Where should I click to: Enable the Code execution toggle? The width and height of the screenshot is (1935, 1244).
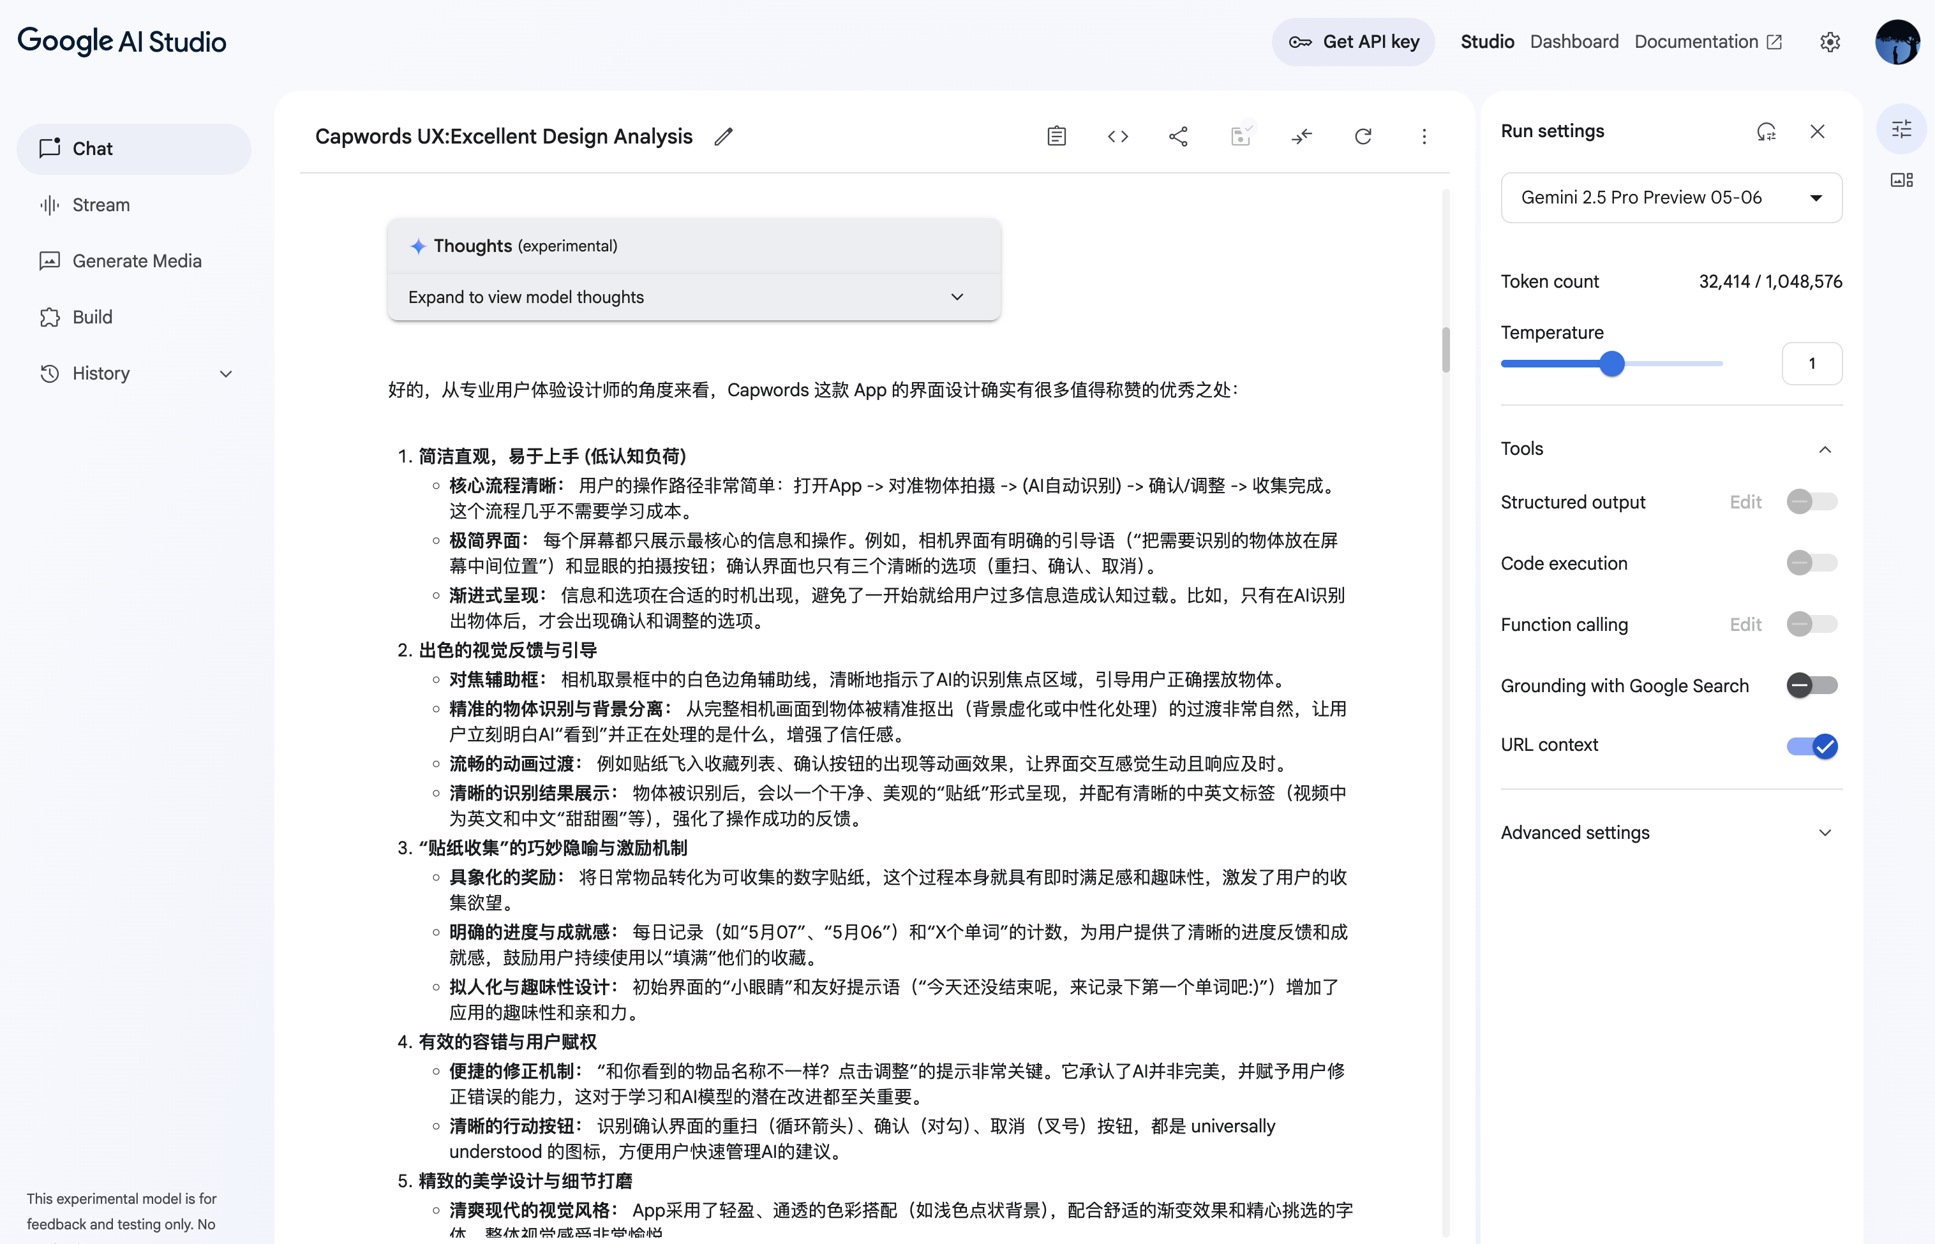(x=1811, y=563)
